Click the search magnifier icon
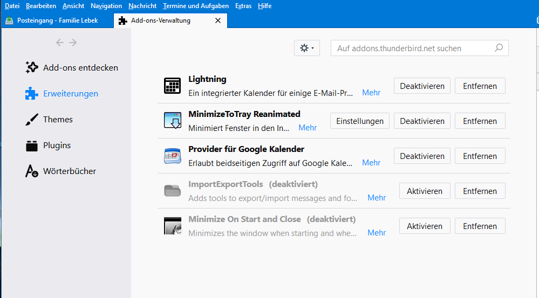 (499, 48)
